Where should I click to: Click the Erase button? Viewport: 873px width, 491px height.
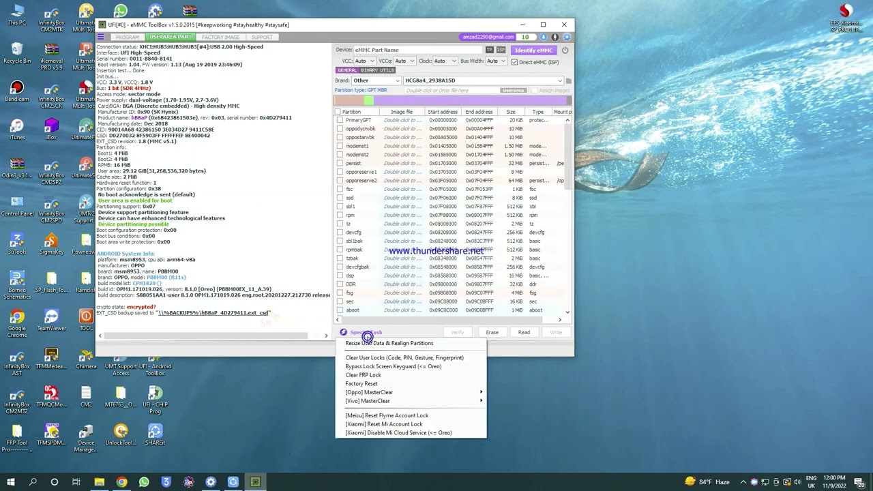click(492, 332)
